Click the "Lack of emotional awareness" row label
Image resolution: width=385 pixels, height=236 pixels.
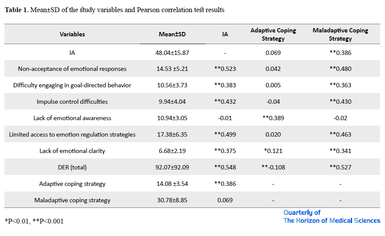click(x=72, y=118)
